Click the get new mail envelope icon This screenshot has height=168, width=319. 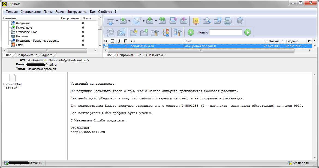[110, 21]
